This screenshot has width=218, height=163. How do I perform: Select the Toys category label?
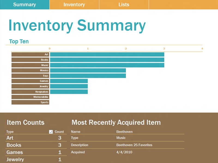(30, 76)
